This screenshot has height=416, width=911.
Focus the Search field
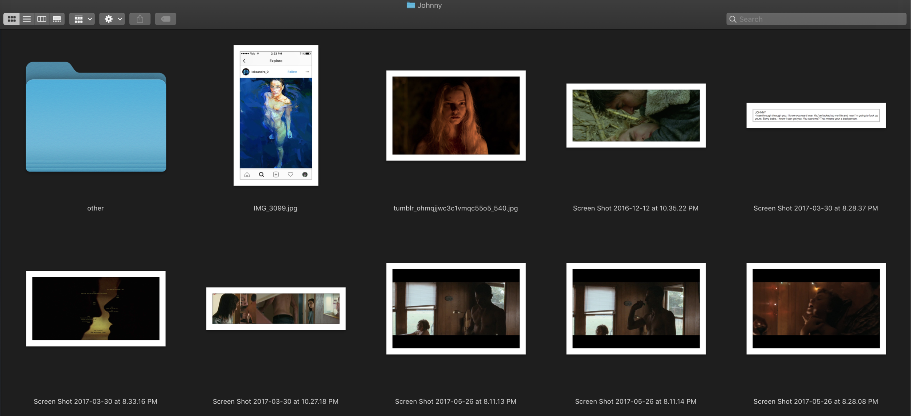tap(816, 19)
